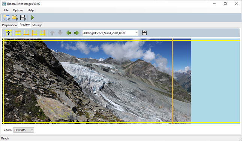Screen dimensions: 242x141
Task: Open the Help menu
Action: [30, 10]
